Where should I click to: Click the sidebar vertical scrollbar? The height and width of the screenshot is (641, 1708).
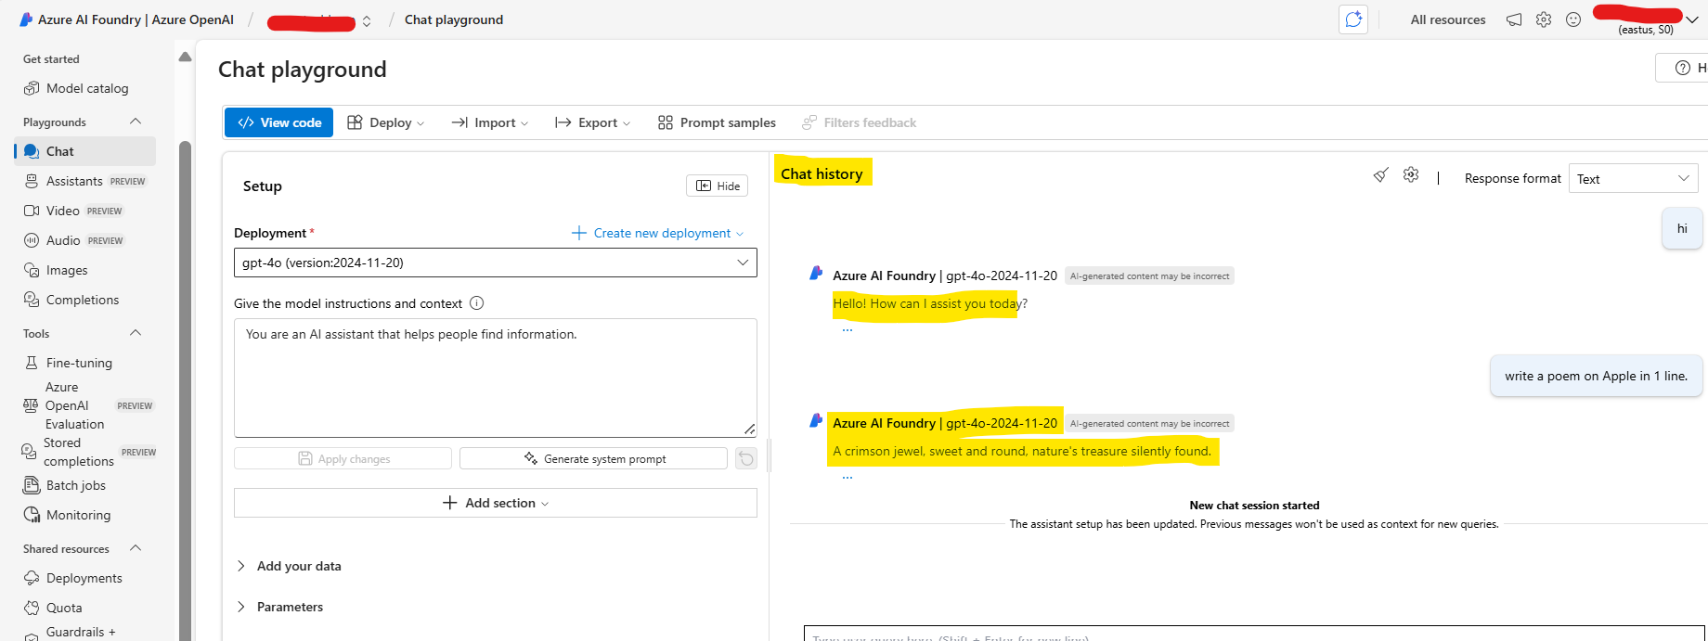(x=185, y=390)
